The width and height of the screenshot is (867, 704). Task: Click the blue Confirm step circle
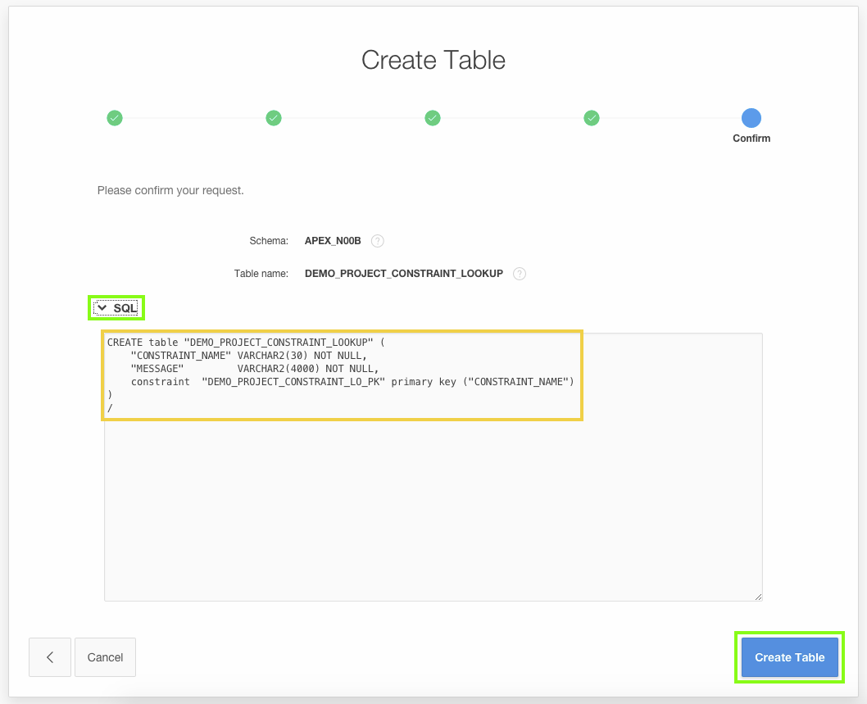751,118
